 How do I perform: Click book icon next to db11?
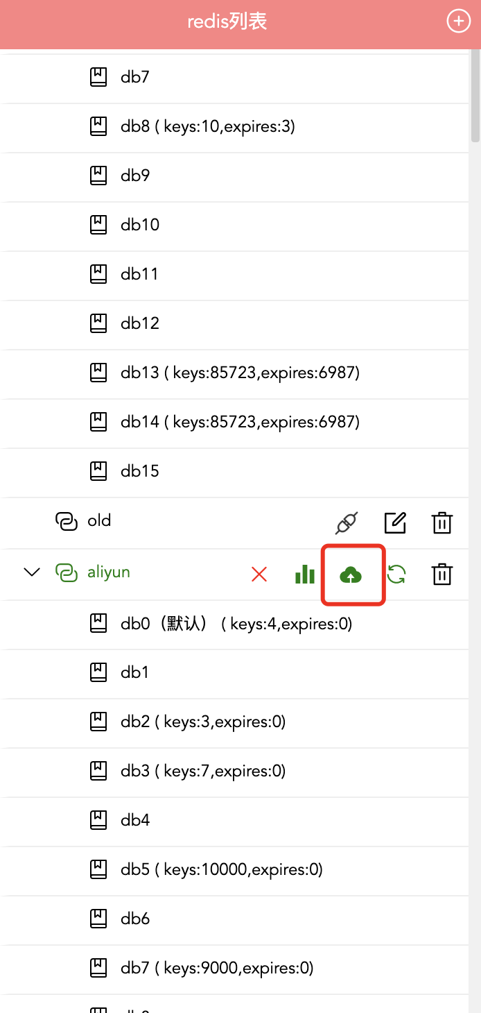[x=99, y=274]
